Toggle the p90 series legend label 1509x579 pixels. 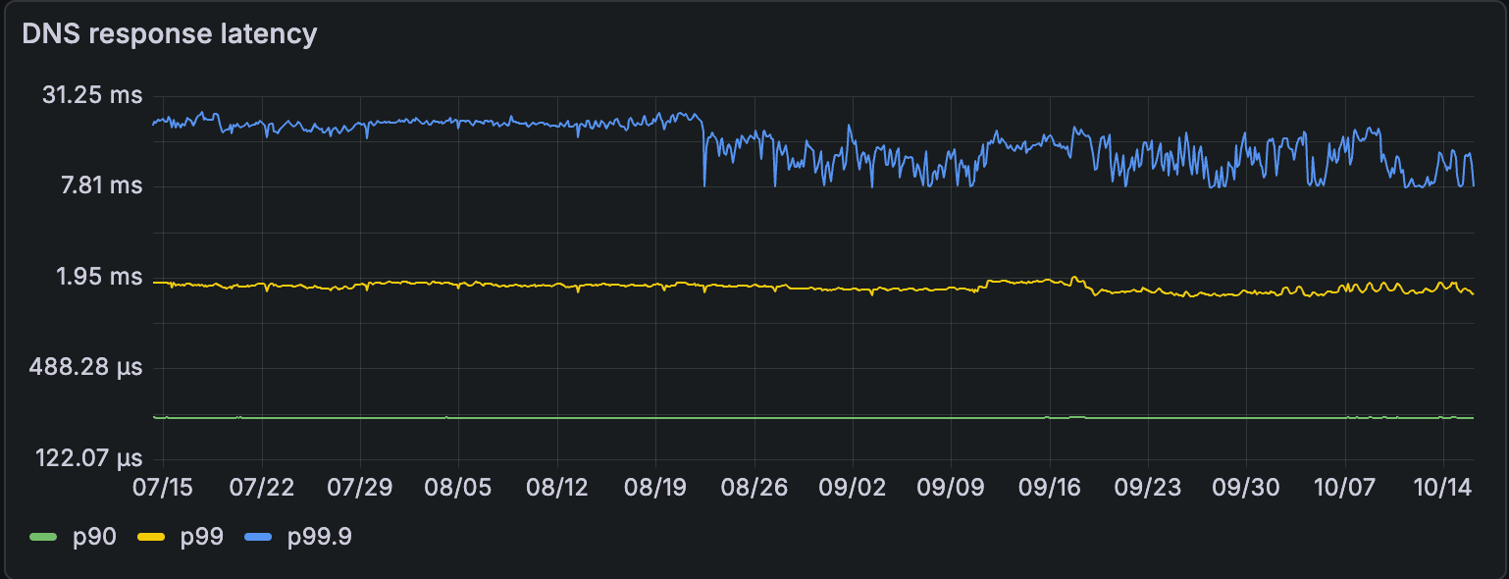click(94, 537)
